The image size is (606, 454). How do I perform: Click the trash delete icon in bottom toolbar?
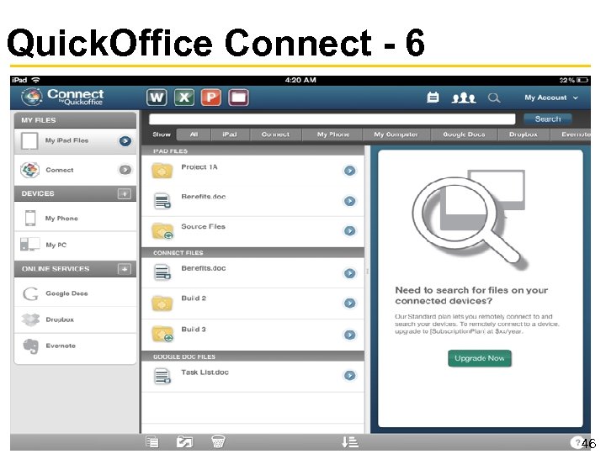218,442
